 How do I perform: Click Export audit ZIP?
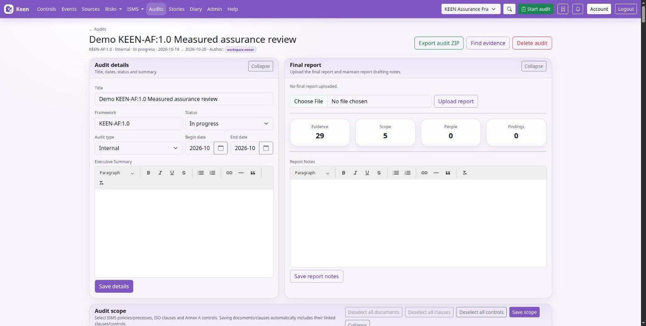[439, 43]
